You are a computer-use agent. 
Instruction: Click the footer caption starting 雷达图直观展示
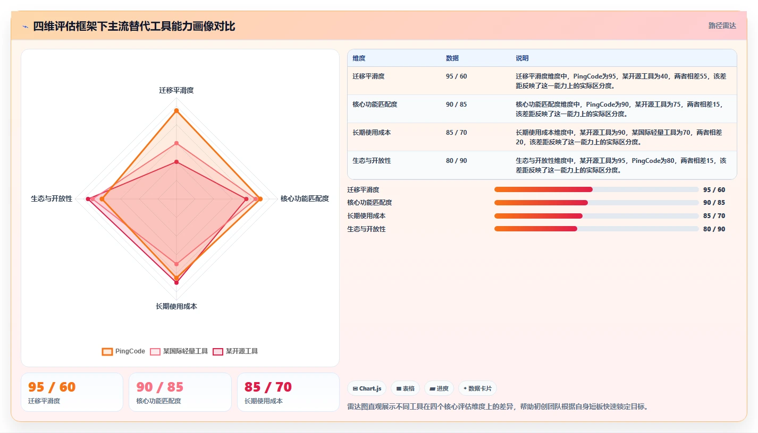498,407
